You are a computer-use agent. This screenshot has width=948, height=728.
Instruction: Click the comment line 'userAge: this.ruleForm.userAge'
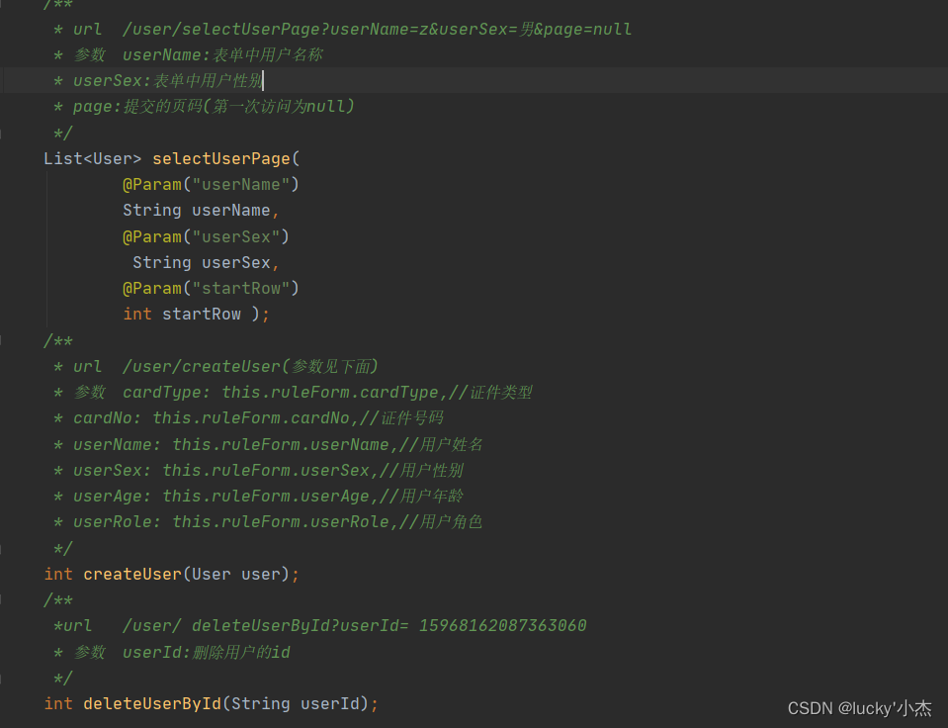[258, 497]
